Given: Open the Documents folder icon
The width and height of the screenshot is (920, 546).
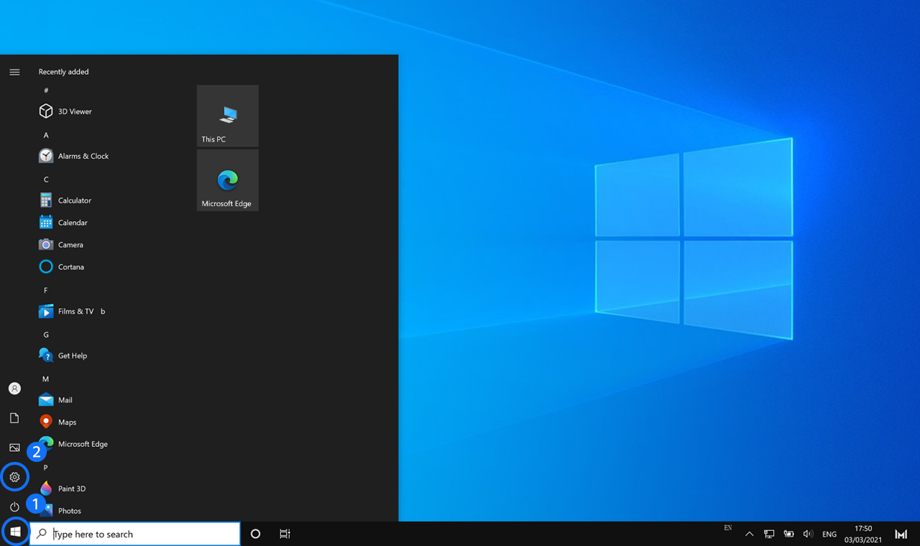Looking at the screenshot, I should [x=14, y=418].
